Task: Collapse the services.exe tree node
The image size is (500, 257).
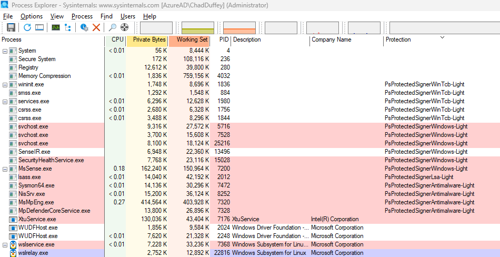Action: [5, 102]
